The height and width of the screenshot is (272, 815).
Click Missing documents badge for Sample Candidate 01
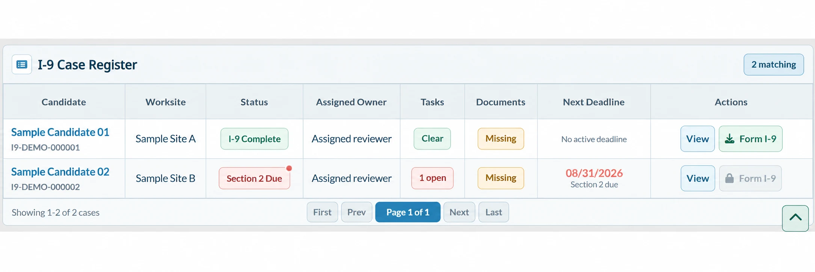[x=501, y=138]
